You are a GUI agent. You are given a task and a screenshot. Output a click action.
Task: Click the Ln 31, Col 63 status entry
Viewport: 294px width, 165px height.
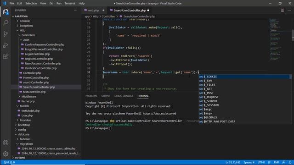233,162
